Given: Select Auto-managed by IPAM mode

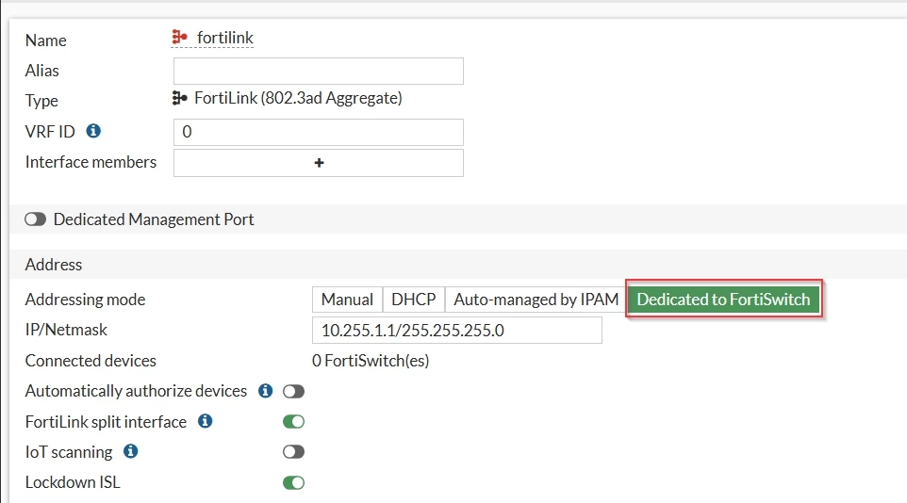Looking at the screenshot, I should [536, 300].
